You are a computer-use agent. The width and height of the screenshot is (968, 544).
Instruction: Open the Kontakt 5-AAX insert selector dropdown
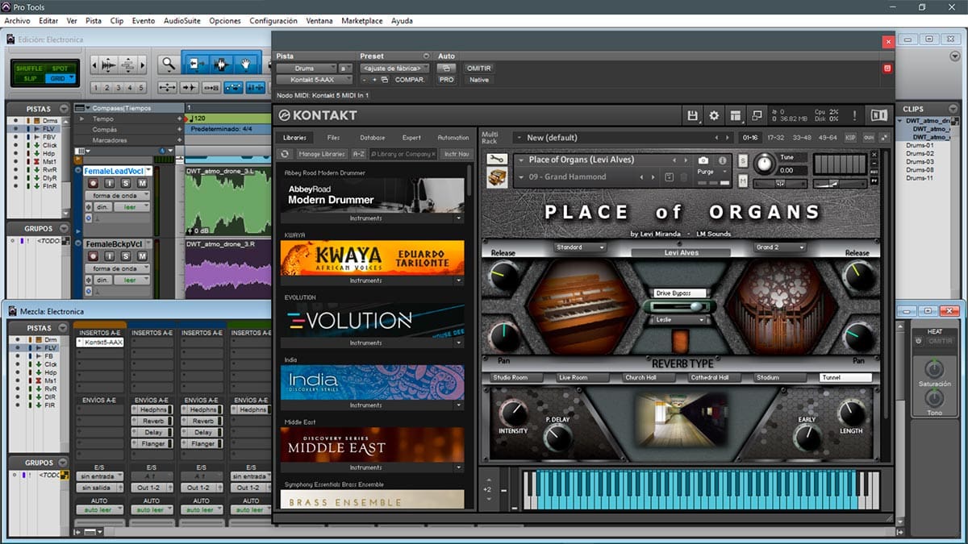click(x=315, y=80)
